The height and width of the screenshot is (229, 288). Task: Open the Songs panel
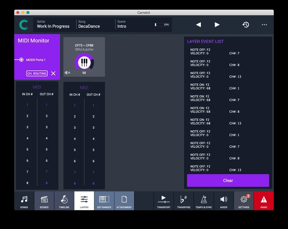(24, 201)
